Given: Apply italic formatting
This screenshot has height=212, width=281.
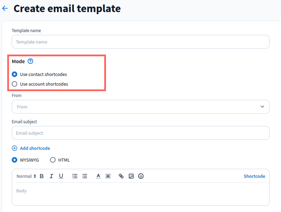Looking at the screenshot, I should click(x=51, y=176).
